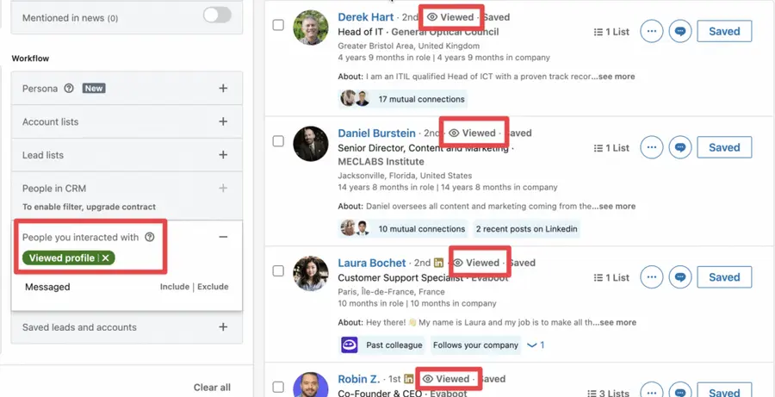The image size is (775, 397).
Task: Open Laura Bochet's profile name link
Action: tap(372, 263)
